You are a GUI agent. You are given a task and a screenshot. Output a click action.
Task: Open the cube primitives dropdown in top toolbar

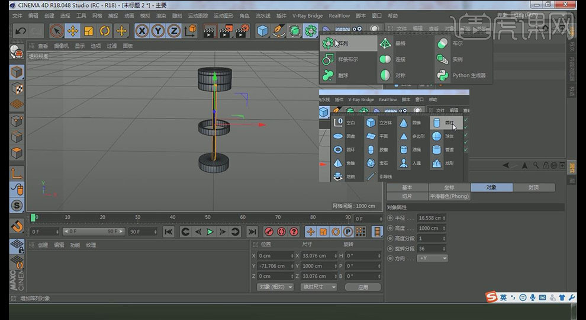click(x=262, y=31)
